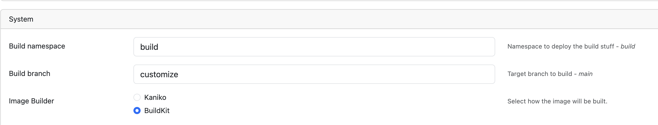Select the BuildKit radio button
The width and height of the screenshot is (658, 125).
tap(137, 111)
